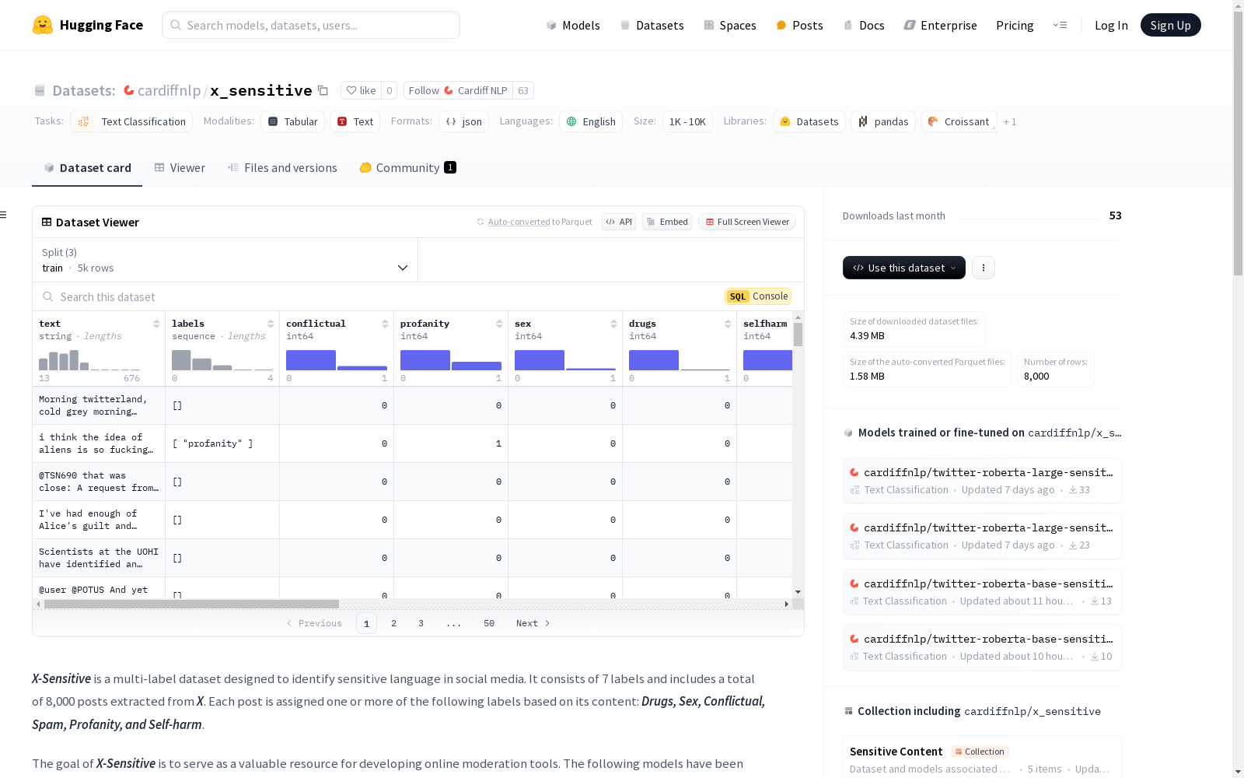Click the vertical scrollbar of the data table
The height and width of the screenshot is (778, 1244).
798,335
